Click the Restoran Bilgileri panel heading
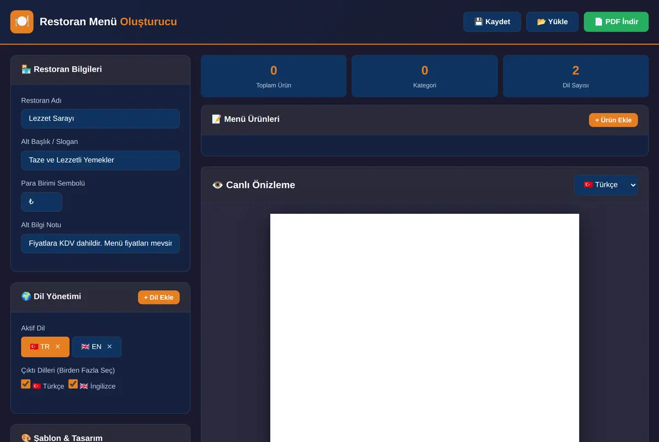Screen dimensions: 659x442 tap(62, 69)
